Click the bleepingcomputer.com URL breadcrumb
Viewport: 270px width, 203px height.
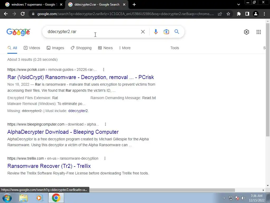pyautogui.click(x=53, y=124)
